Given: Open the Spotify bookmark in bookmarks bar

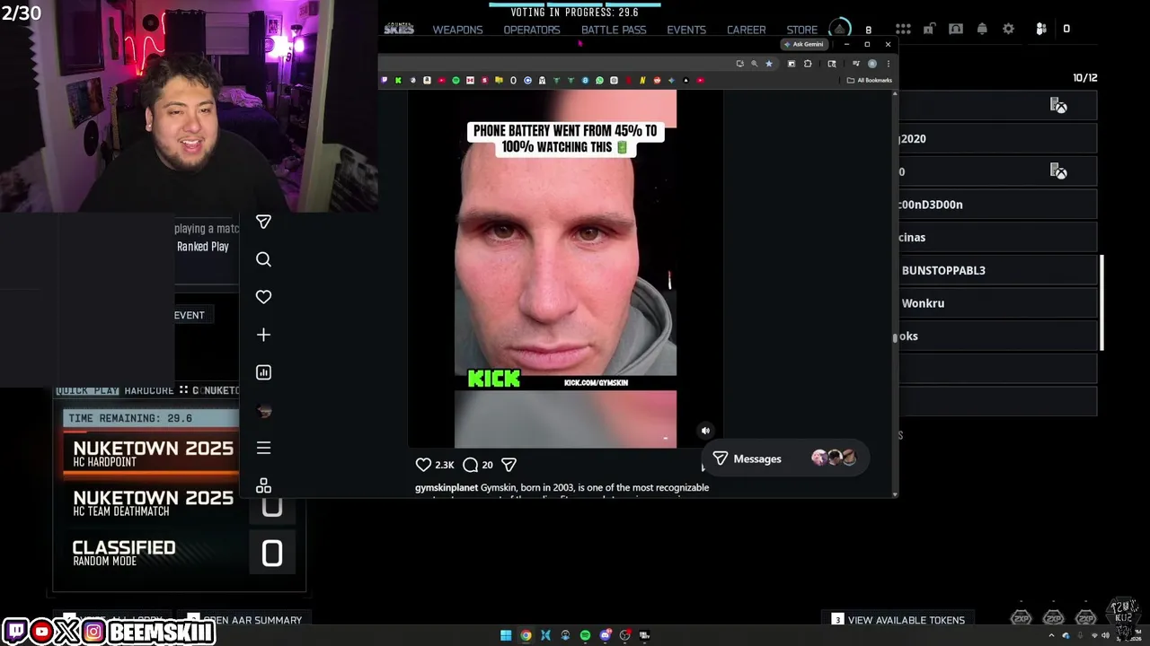Looking at the screenshot, I should pos(456,80).
